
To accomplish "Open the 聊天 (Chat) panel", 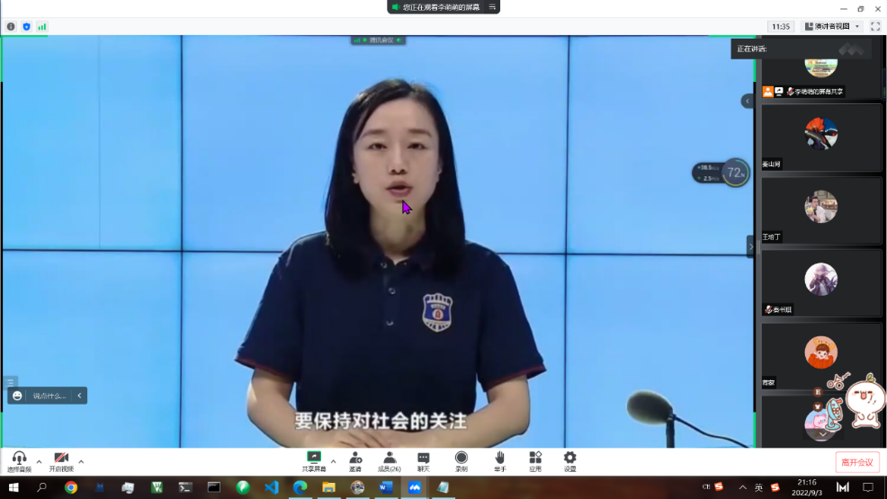I will pos(424,460).
